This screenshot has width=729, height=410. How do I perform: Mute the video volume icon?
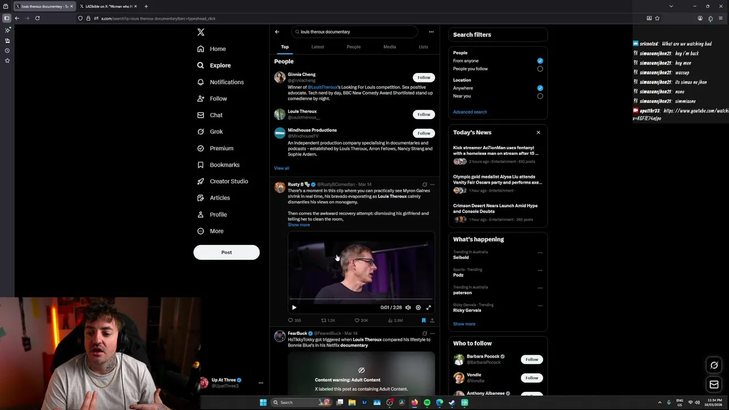tap(408, 307)
